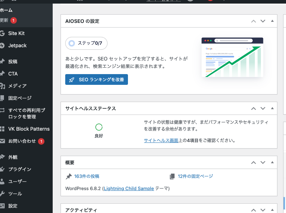This screenshot has width=286, height=213.
Task: Move サイトヘルスステータス panel down
Action: click(x=263, y=108)
